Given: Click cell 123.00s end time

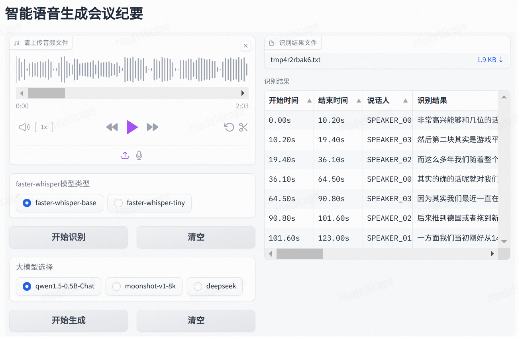Looking at the screenshot, I should 339,238.
